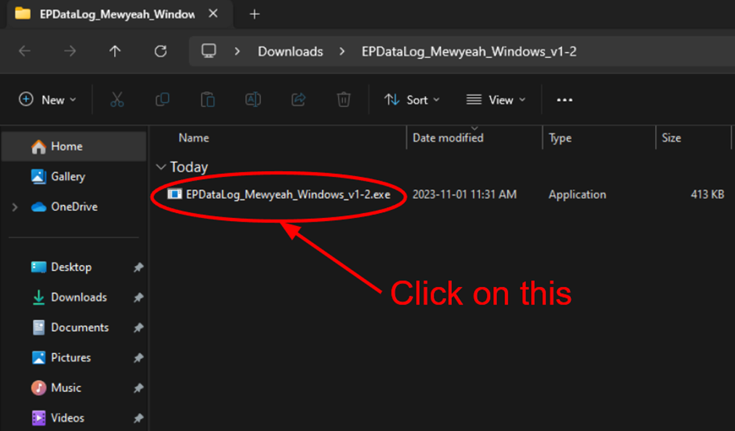
Task: Click the pin icon beside Documents
Action: click(138, 328)
